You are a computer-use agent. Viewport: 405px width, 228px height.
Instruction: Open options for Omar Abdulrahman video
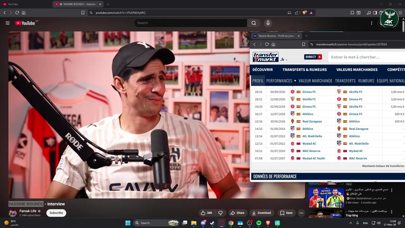coord(392,190)
